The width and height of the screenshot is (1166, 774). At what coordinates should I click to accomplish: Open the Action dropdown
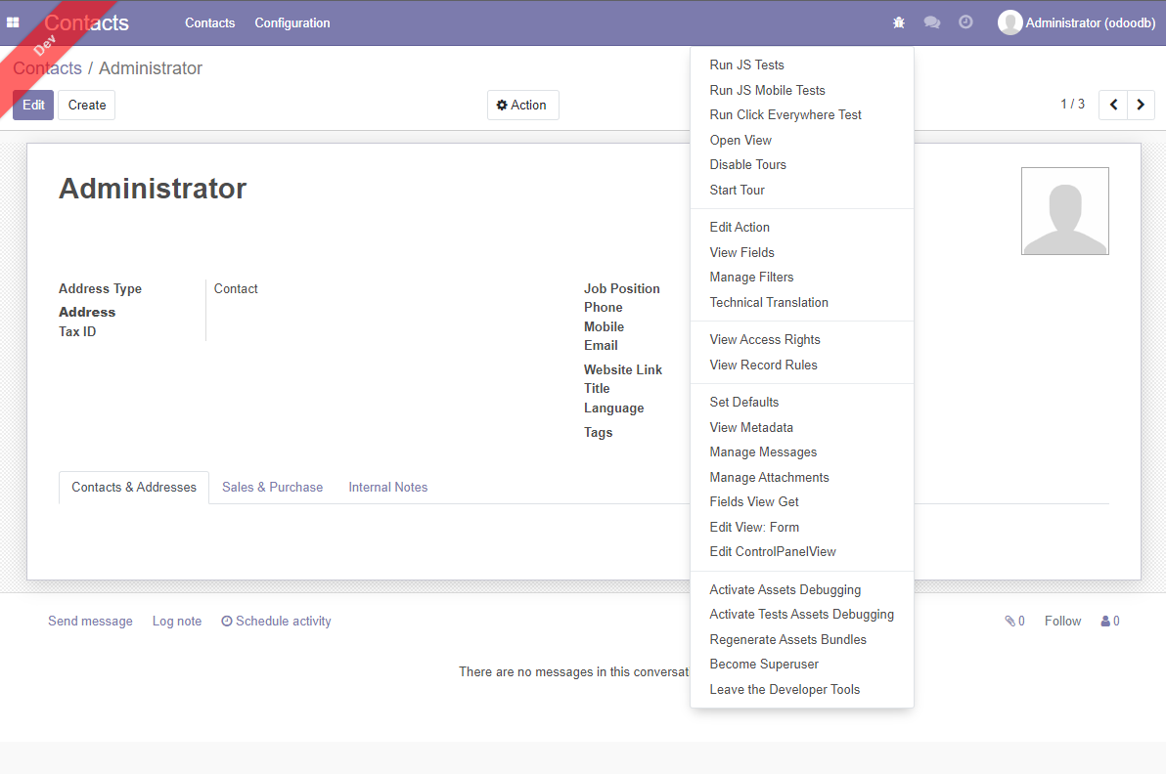pyautogui.click(x=522, y=105)
